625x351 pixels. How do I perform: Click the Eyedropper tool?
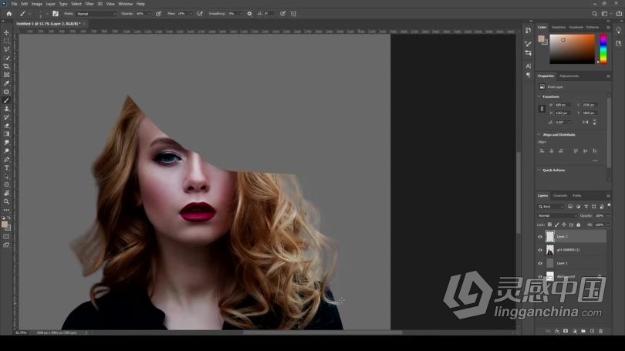(x=7, y=83)
